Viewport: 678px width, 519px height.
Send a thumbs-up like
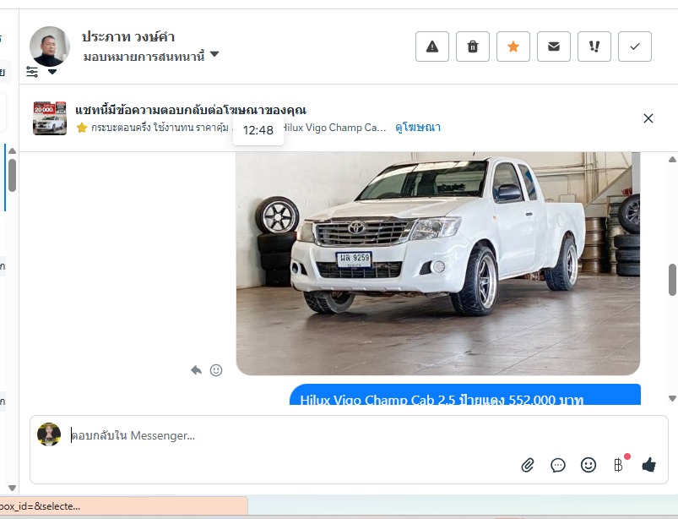tap(648, 466)
